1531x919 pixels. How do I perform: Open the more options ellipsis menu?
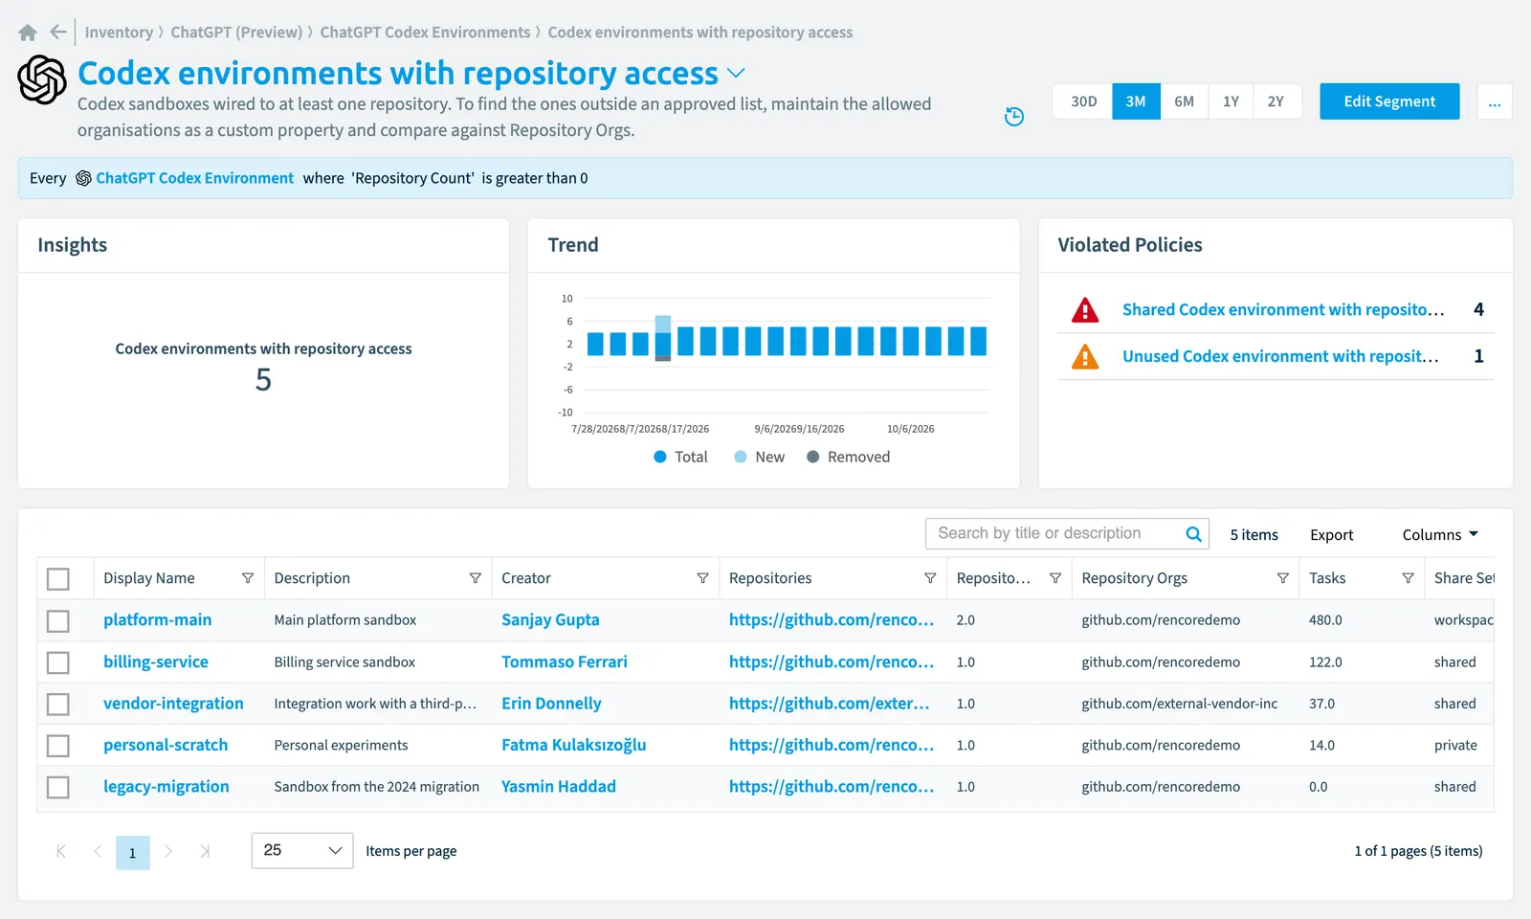1495,101
